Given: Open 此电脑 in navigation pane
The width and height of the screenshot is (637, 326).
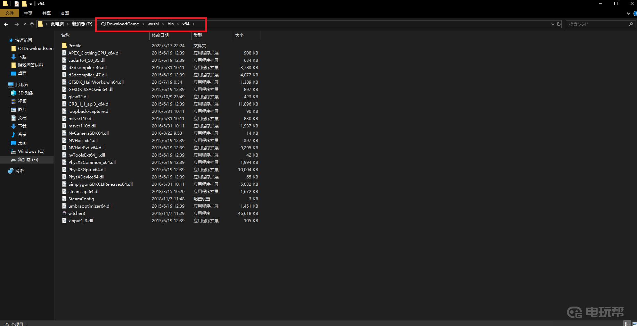Looking at the screenshot, I should click(x=22, y=84).
